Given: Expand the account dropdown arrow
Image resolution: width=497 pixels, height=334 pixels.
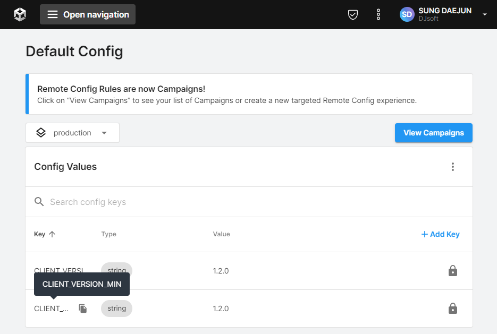Looking at the screenshot, I should click(485, 14).
